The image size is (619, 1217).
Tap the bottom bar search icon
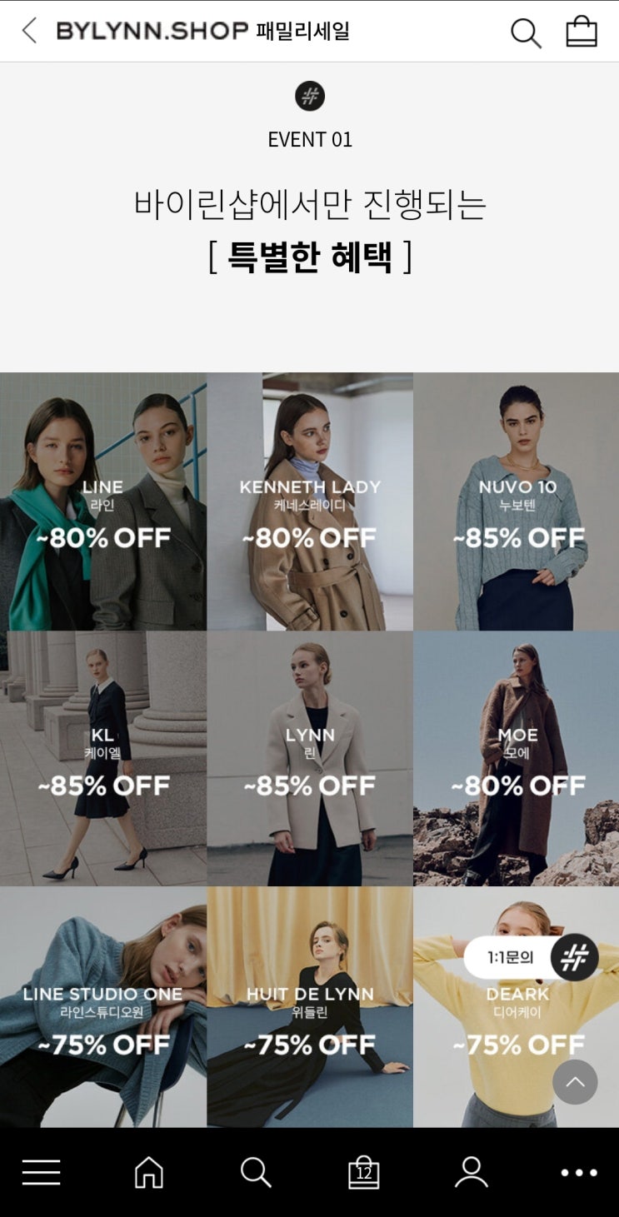256,1172
